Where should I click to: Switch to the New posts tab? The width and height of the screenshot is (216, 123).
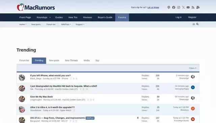tap(54, 60)
